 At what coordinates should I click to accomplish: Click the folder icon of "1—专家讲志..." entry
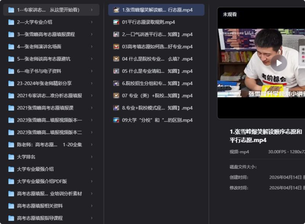click(11, 10)
